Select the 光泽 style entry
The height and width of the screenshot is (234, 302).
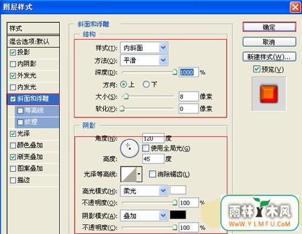(33, 133)
